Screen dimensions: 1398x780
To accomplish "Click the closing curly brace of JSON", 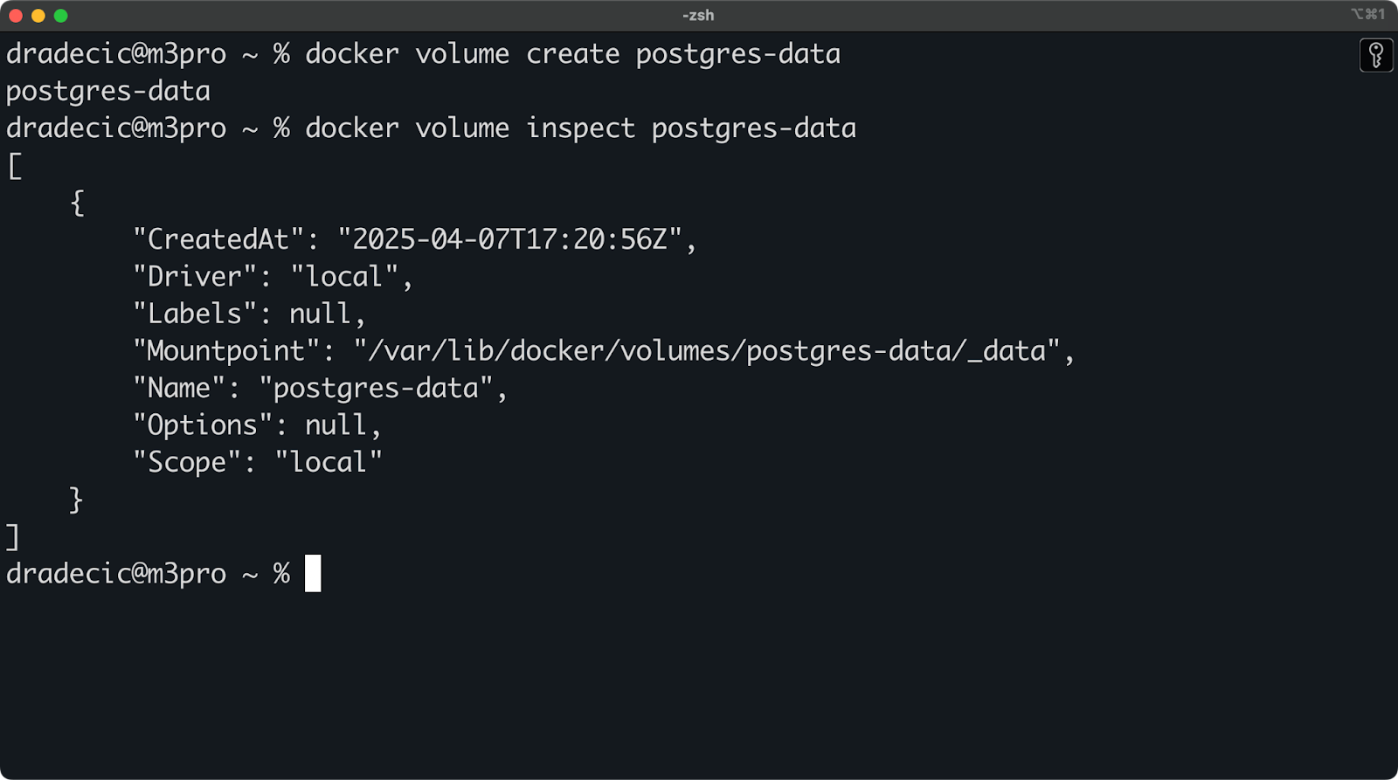I will pos(76,500).
